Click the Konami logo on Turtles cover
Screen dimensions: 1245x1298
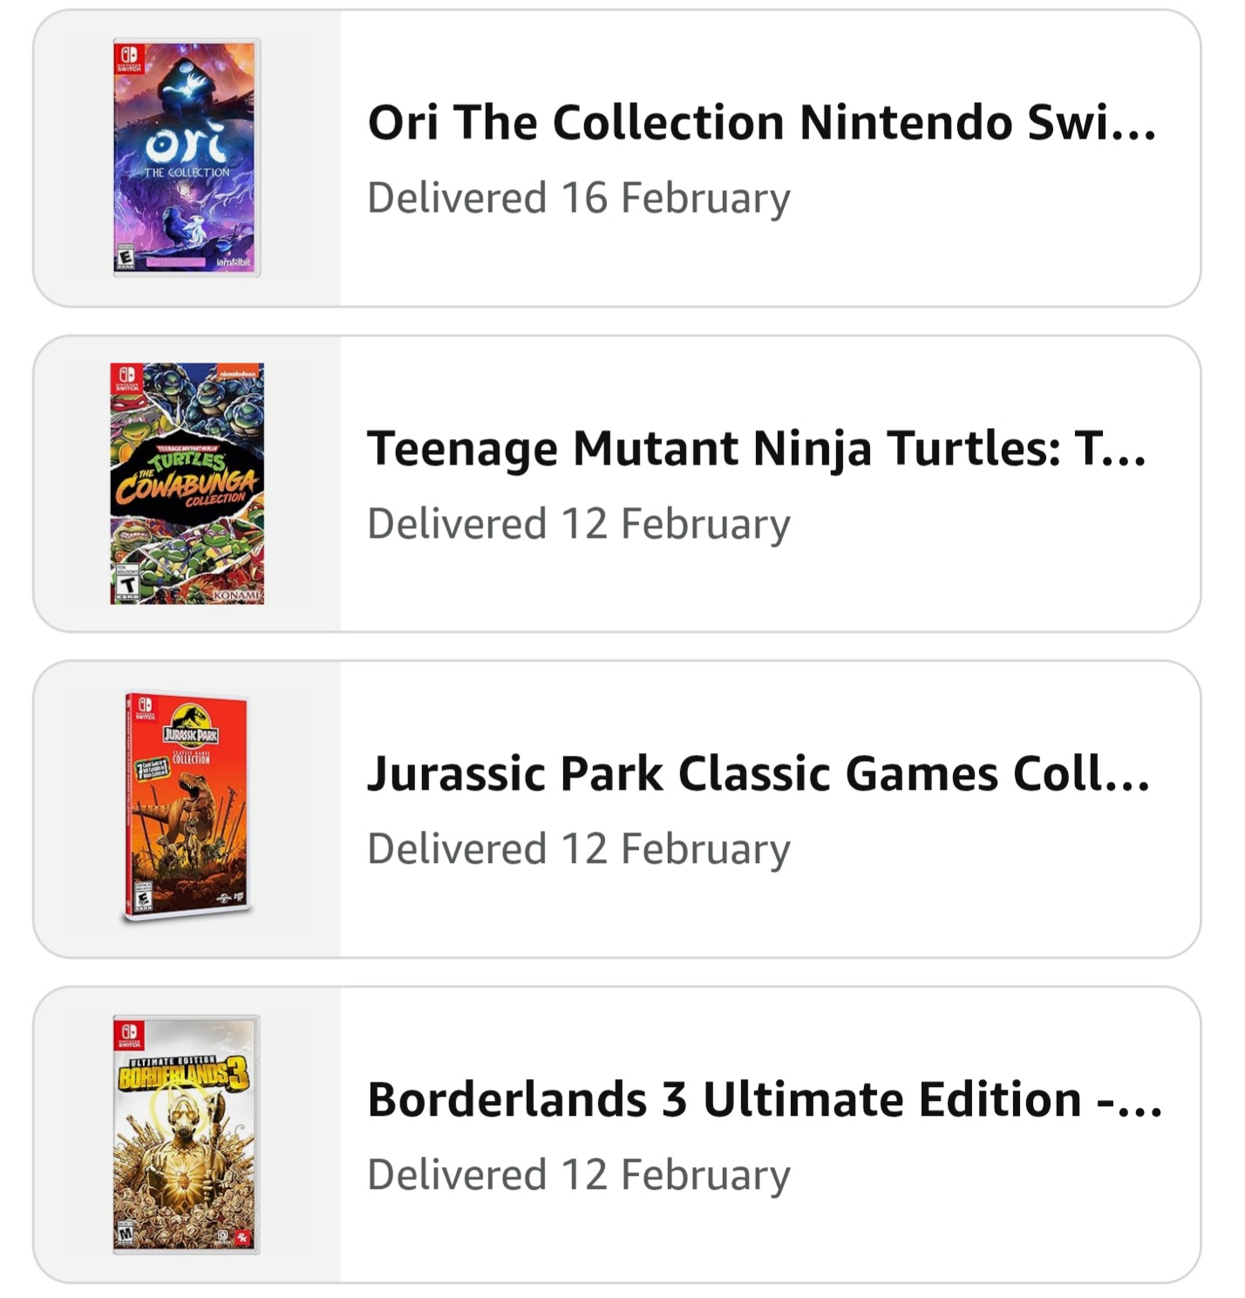tap(236, 595)
